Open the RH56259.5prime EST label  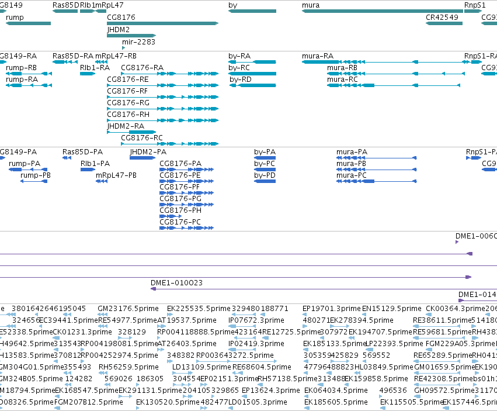128,367
